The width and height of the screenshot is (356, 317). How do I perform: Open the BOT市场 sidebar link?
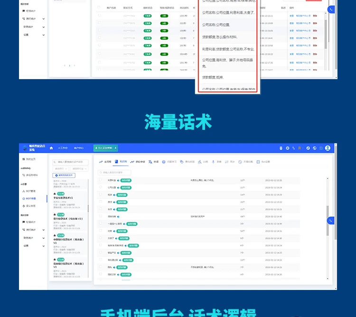(30, 198)
